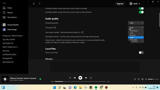Choose Automatic download quality
This screenshot has width=160, height=90.
click(136, 31)
